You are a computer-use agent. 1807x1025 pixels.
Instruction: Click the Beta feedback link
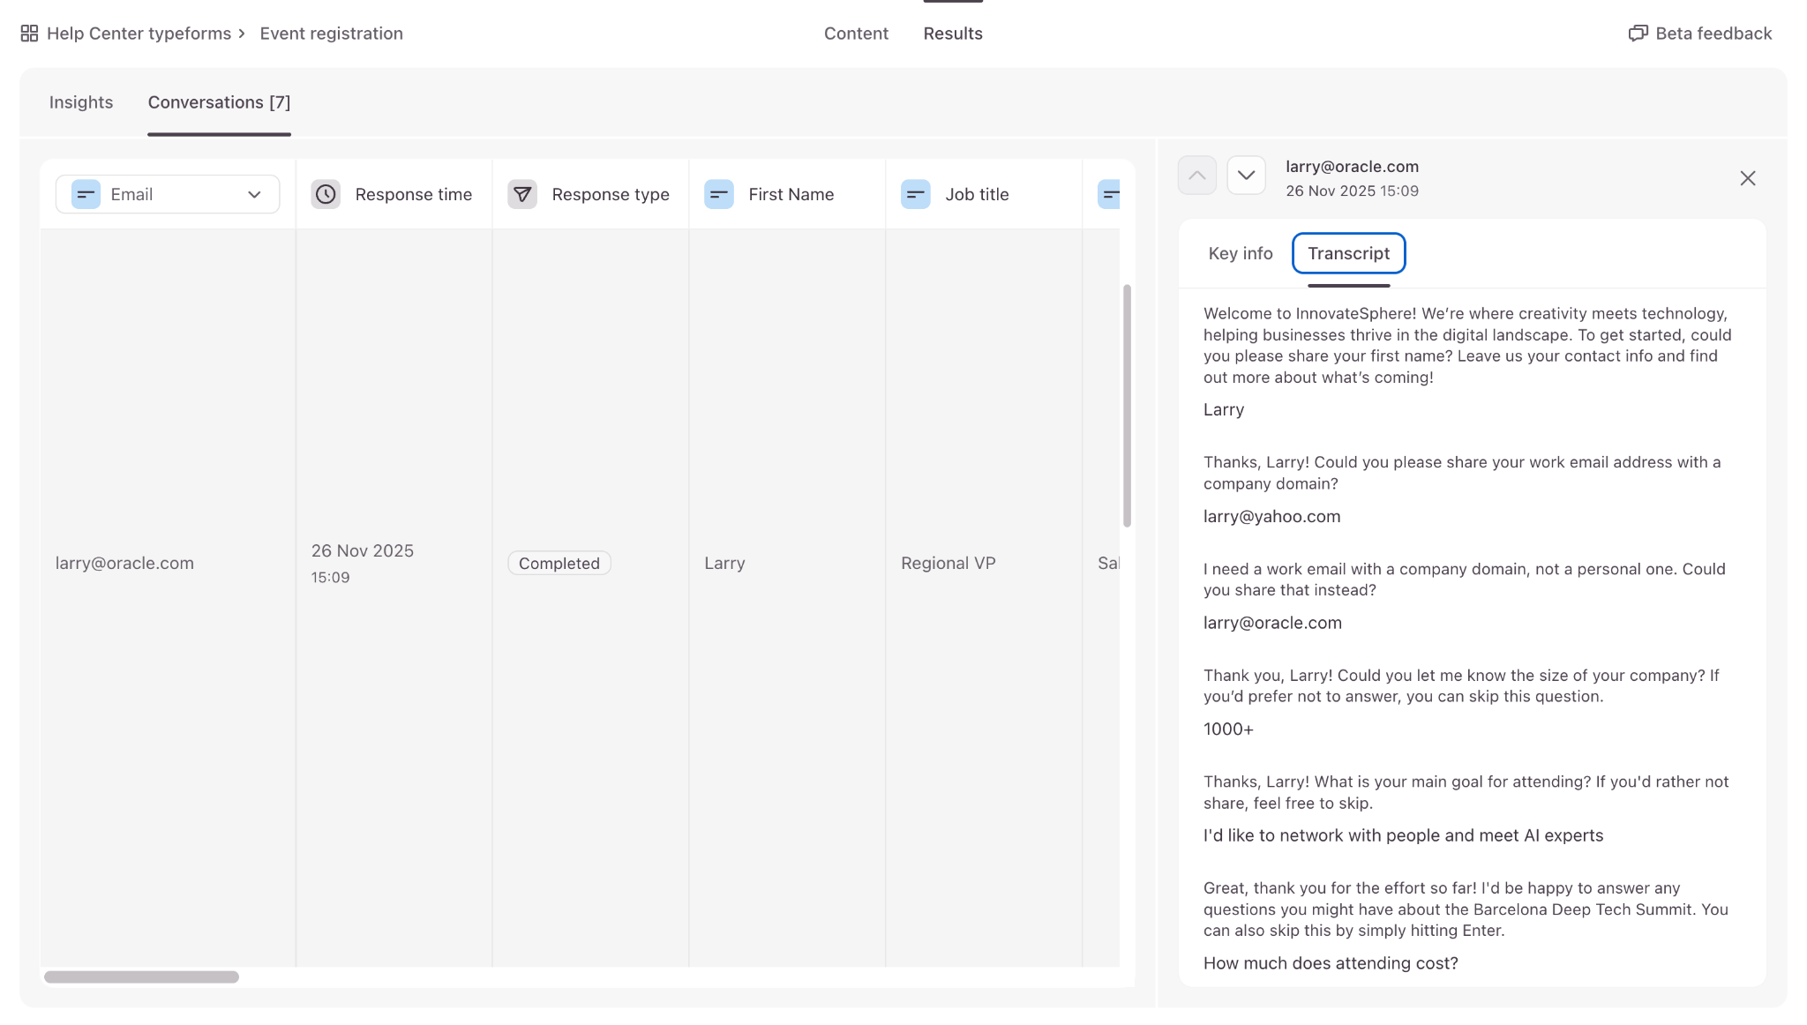pos(1713,34)
